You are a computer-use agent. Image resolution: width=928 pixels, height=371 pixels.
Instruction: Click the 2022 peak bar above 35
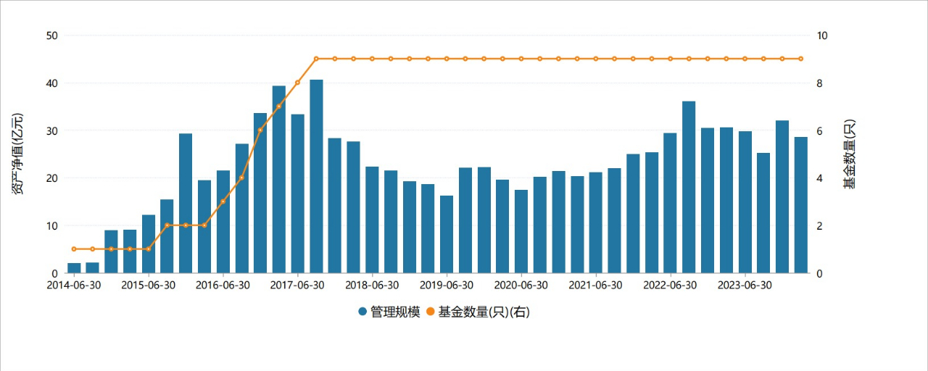pos(689,187)
